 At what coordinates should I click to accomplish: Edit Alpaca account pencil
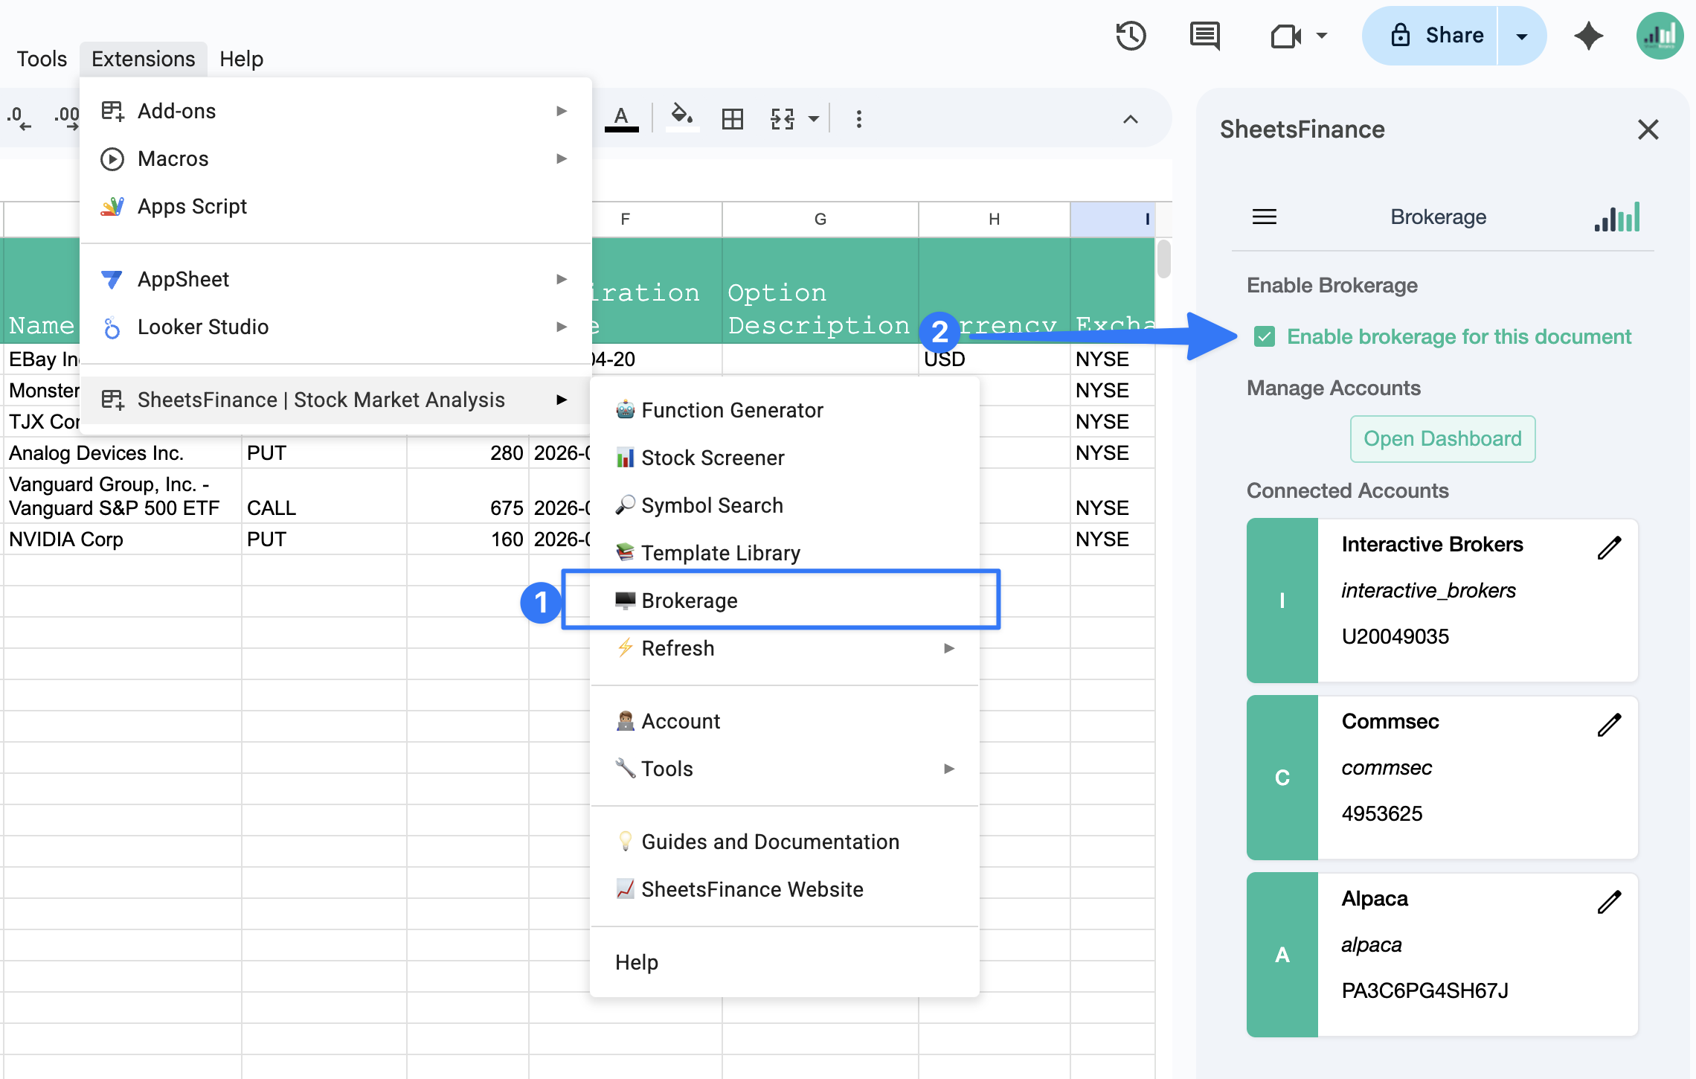1609,902
